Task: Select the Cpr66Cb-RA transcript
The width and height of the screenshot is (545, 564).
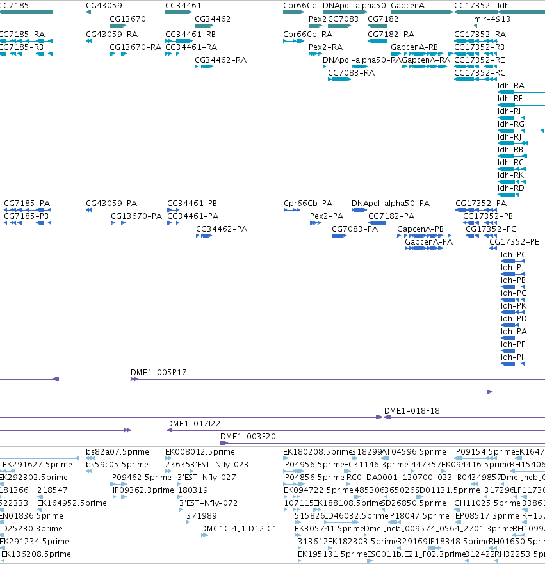Action: pos(293,41)
